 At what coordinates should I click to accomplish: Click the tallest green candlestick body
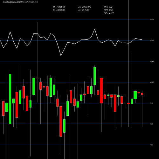[x=10, y=99]
